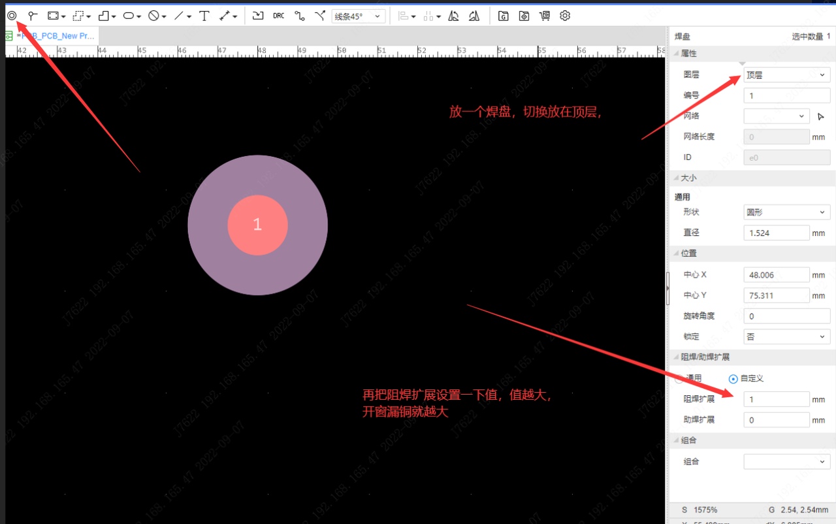
Task: Click the 选中数量 1 selection count text
Action: pos(811,37)
